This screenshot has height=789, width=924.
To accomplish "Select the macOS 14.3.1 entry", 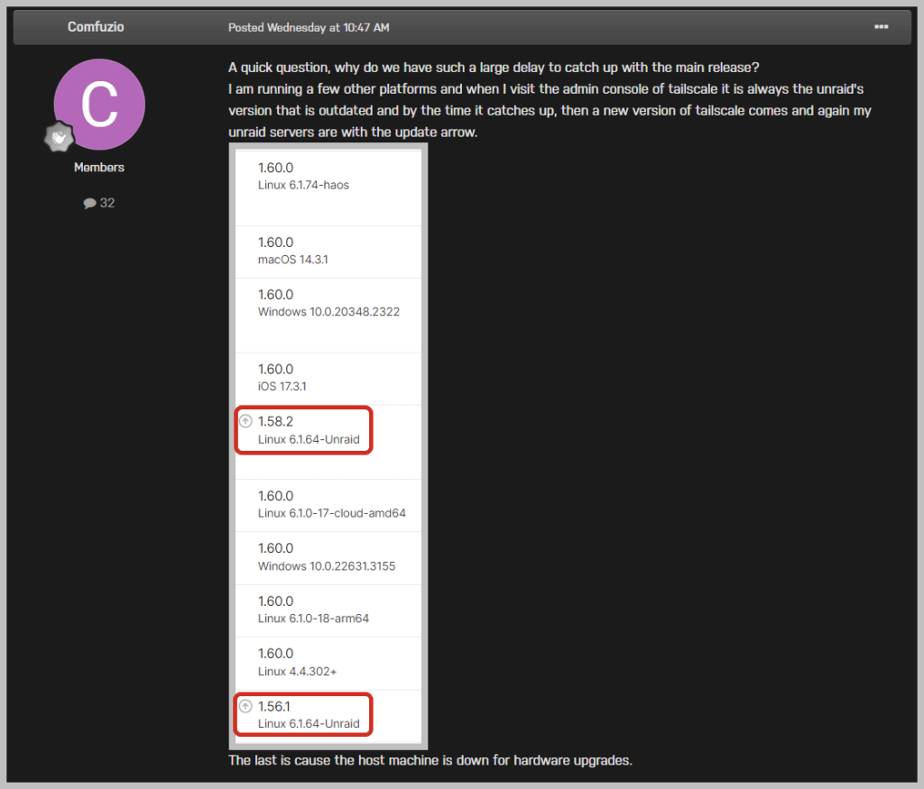I will click(x=328, y=252).
